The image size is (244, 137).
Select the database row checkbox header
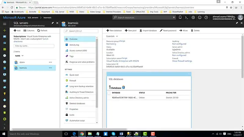[109, 93]
